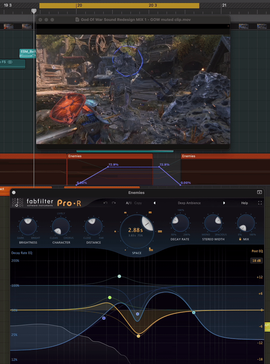Adjust the Mix knob
The height and width of the screenshot is (364, 270).
pos(246,223)
